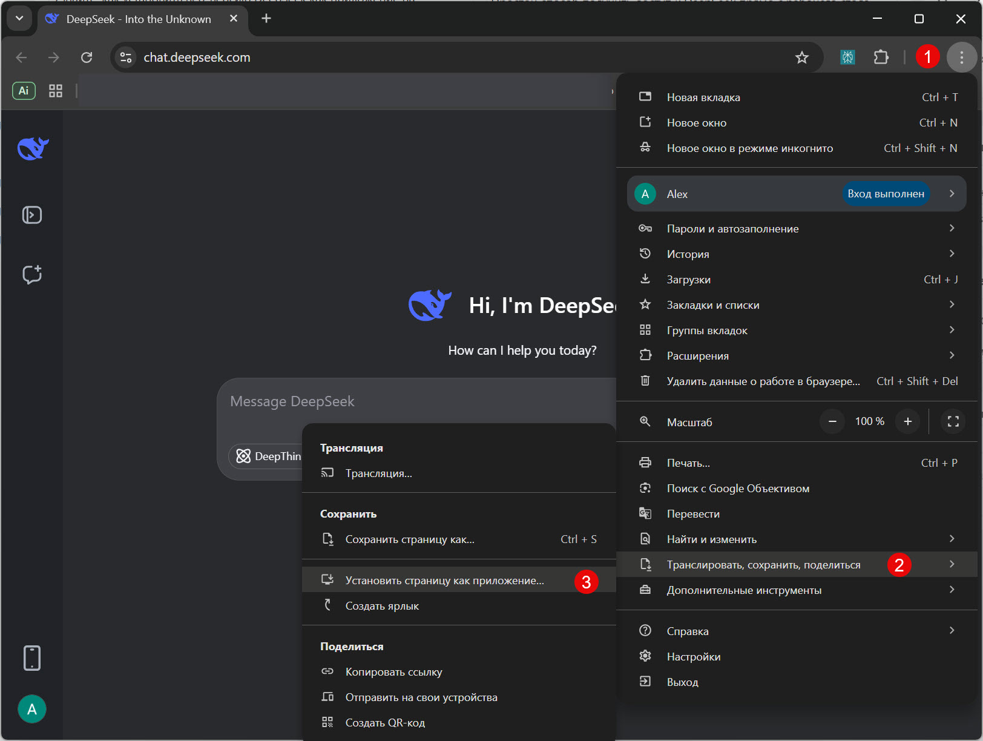983x741 pixels.
Task: Select Трансляция... in submenu
Action: 459,473
